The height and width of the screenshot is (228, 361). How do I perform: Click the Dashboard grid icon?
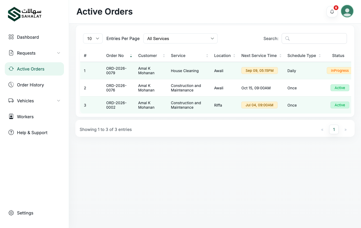point(11,37)
